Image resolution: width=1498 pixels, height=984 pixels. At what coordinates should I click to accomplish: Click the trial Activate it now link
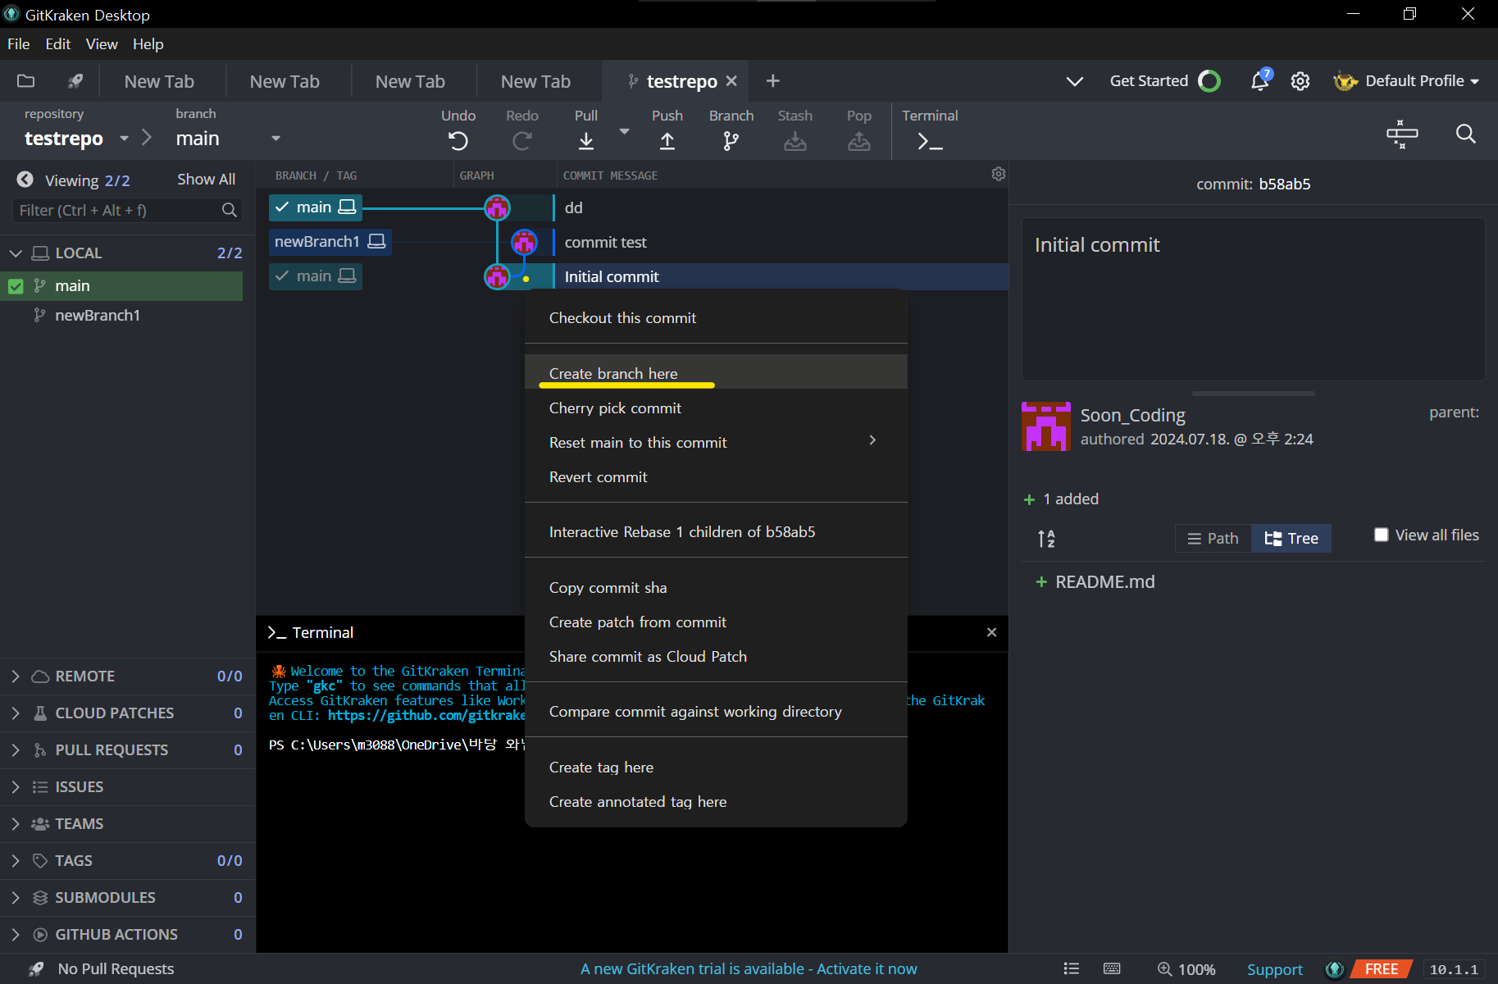coord(867,969)
